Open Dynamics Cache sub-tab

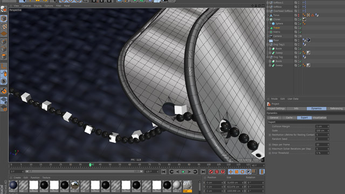[289, 117]
